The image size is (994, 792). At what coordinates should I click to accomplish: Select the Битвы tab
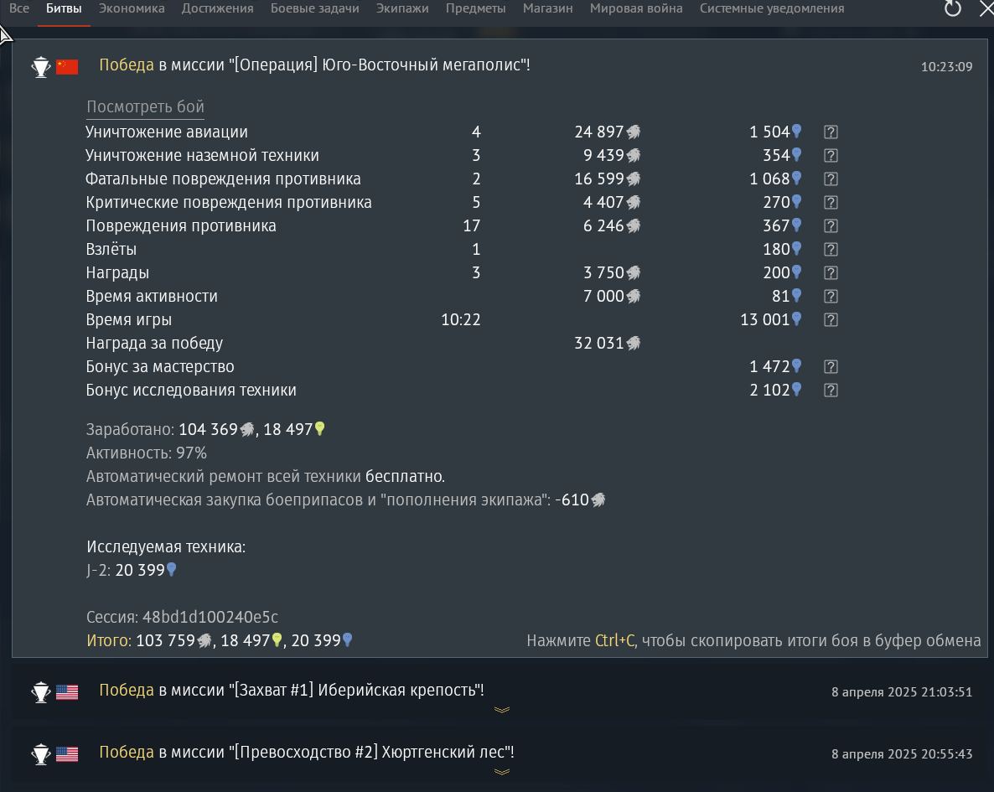click(x=64, y=9)
